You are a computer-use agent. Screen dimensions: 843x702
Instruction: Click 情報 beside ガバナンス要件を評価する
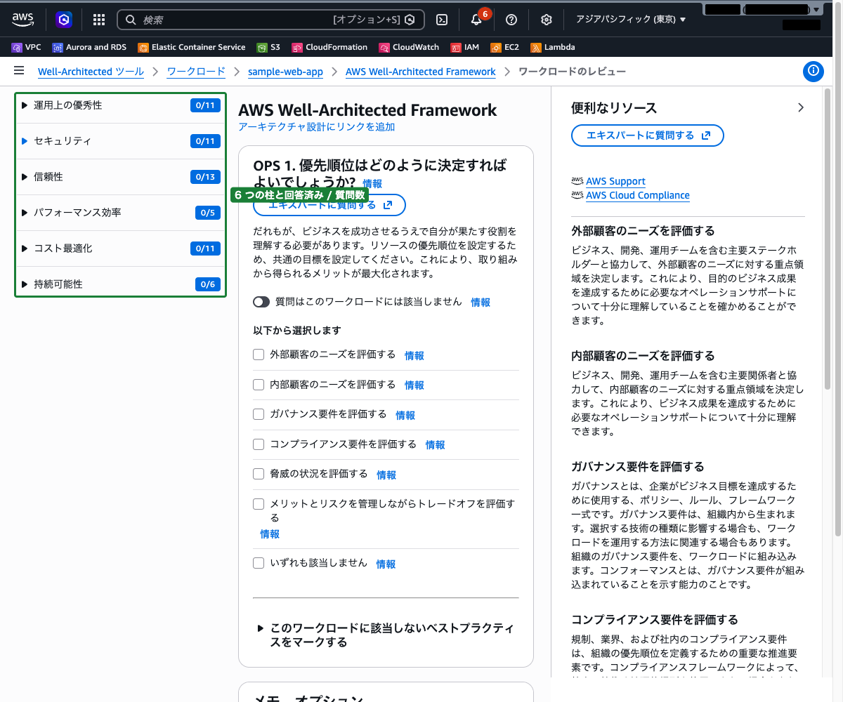pyautogui.click(x=405, y=416)
